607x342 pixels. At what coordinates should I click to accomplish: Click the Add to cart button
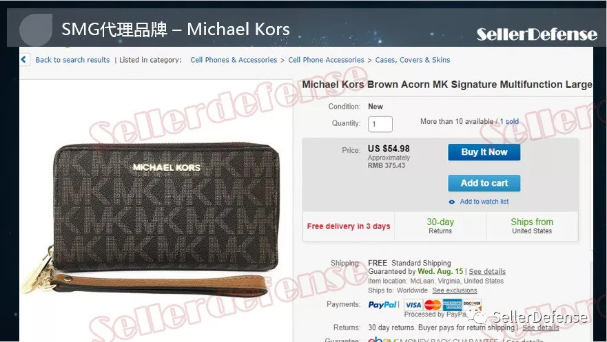[484, 183]
